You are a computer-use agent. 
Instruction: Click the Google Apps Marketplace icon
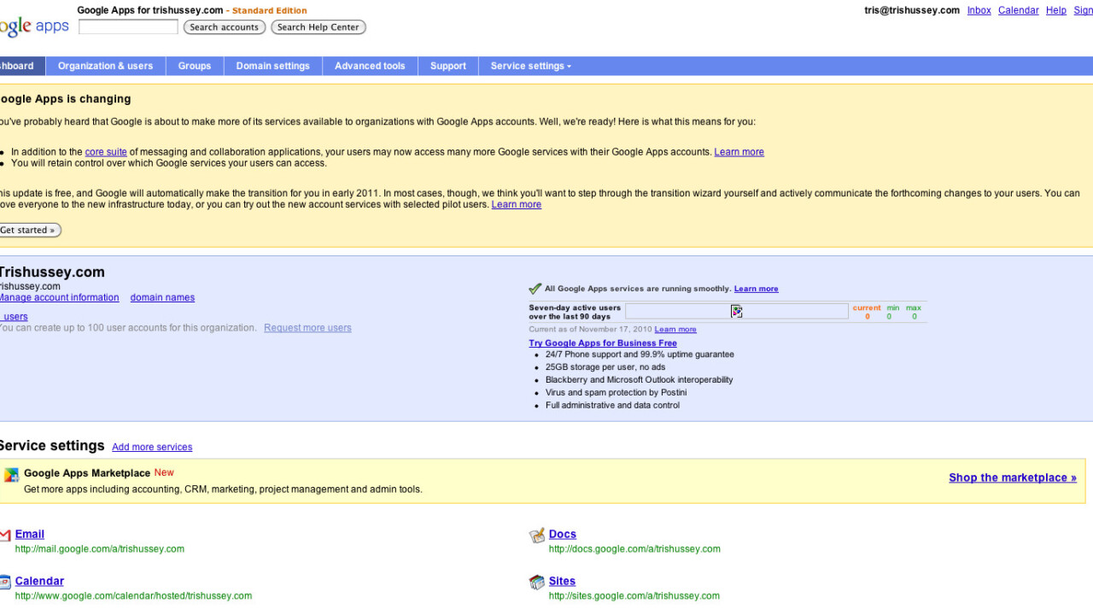pyautogui.click(x=11, y=475)
